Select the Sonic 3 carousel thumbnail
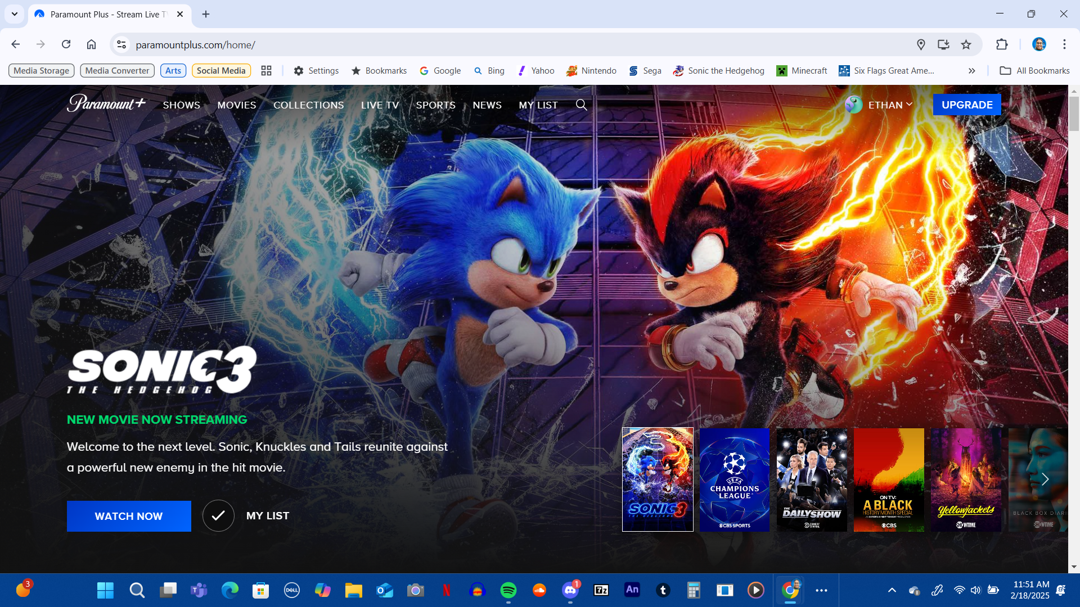The image size is (1080, 607). 658,479
